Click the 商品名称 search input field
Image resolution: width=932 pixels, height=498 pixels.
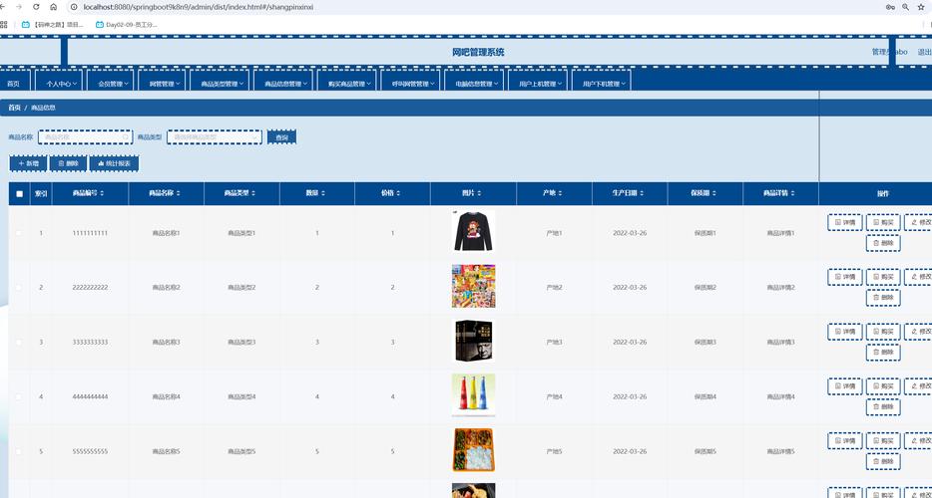[x=85, y=137]
